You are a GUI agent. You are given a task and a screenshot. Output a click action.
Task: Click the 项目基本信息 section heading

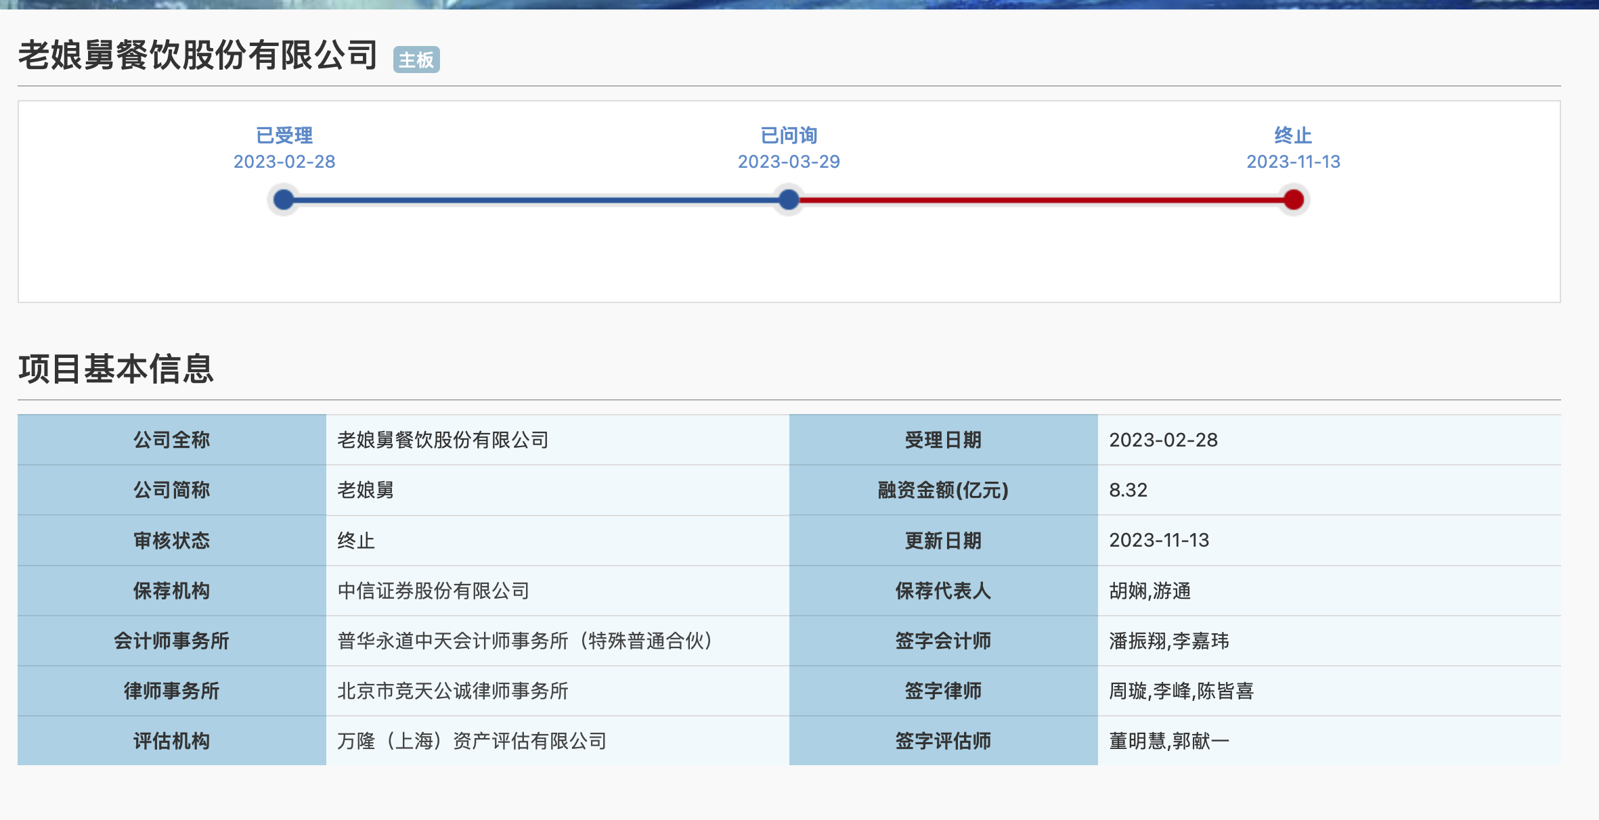pos(116,369)
